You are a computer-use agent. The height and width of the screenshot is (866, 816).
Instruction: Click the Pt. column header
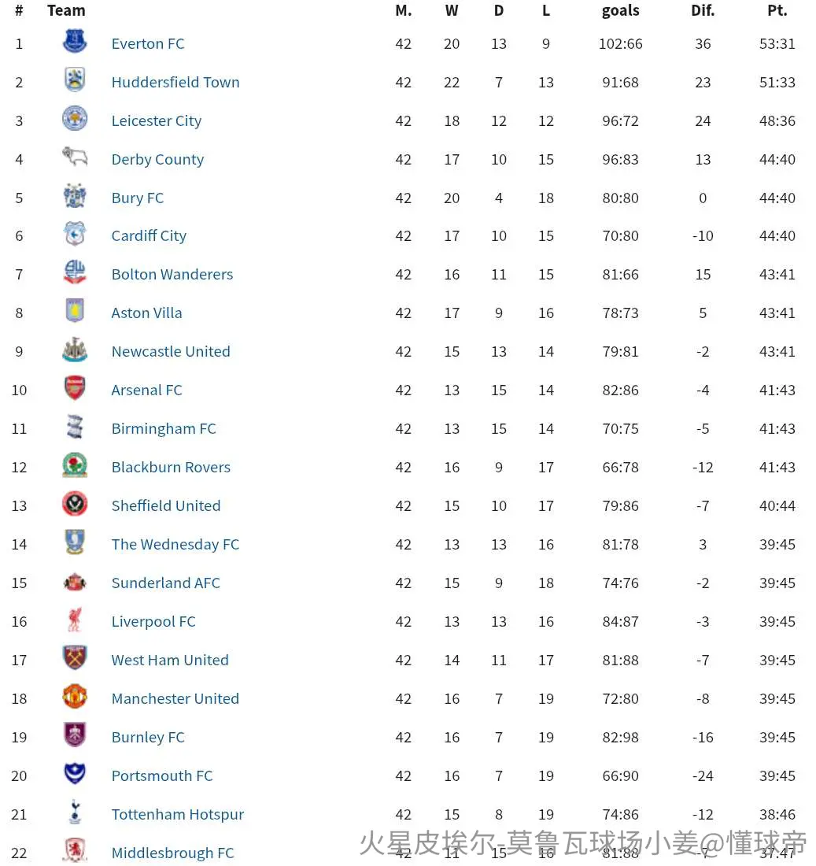coord(777,10)
